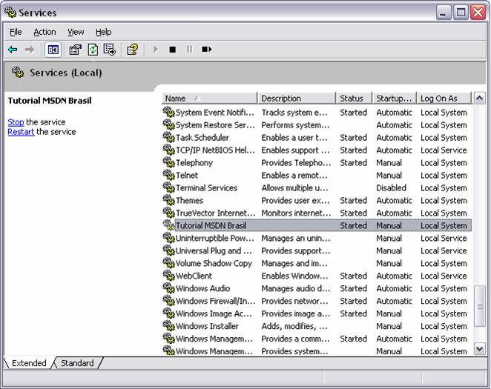This screenshot has width=491, height=389.
Task: Click the scroll up arrow of services list
Action: (x=479, y=99)
